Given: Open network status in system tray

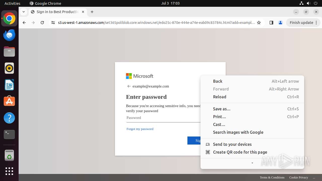Looking at the screenshot, I should (301, 3).
